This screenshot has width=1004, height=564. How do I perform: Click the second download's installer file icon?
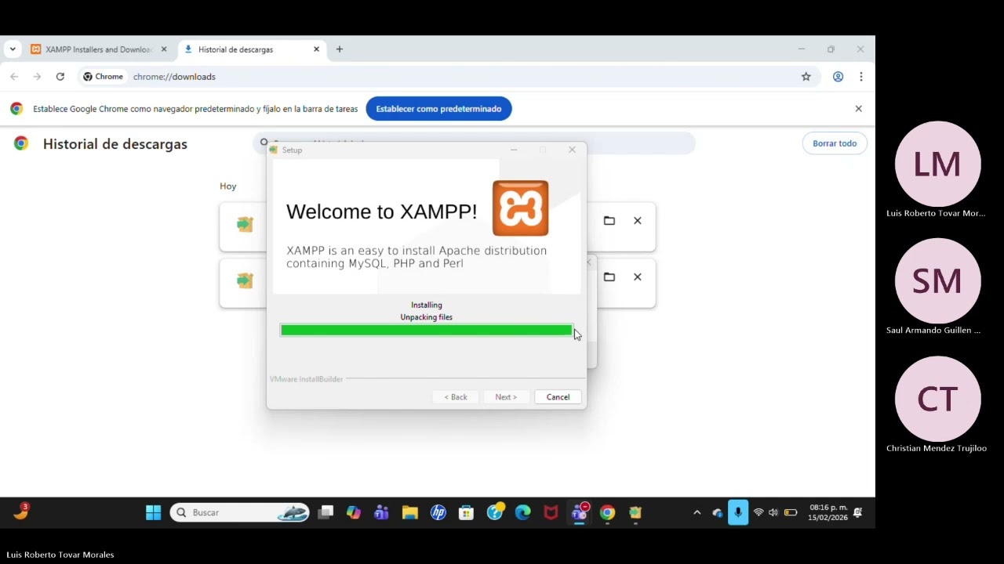point(245,280)
